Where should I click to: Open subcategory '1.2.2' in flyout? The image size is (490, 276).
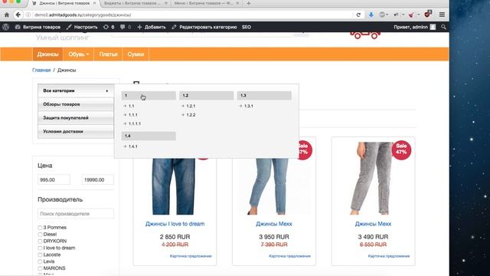(191, 115)
